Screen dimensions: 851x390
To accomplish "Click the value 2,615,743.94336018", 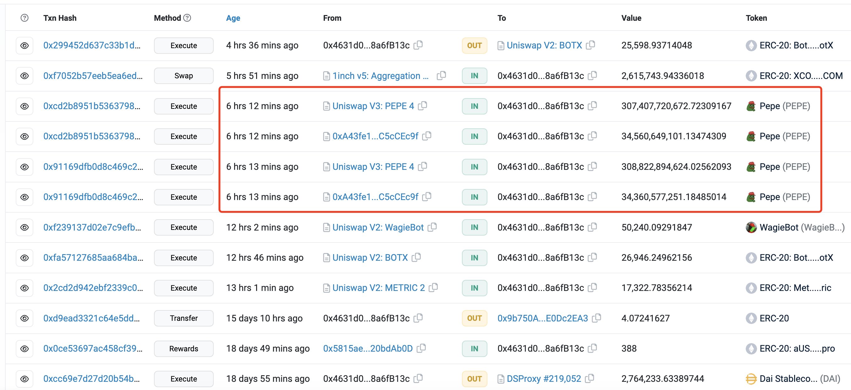I will click(x=663, y=76).
